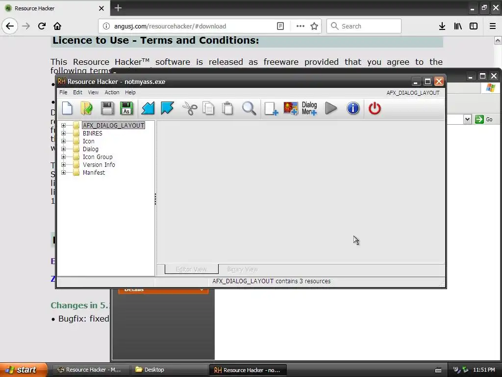Select the BINRES folder in tree
The image size is (502, 377).
coord(92,134)
